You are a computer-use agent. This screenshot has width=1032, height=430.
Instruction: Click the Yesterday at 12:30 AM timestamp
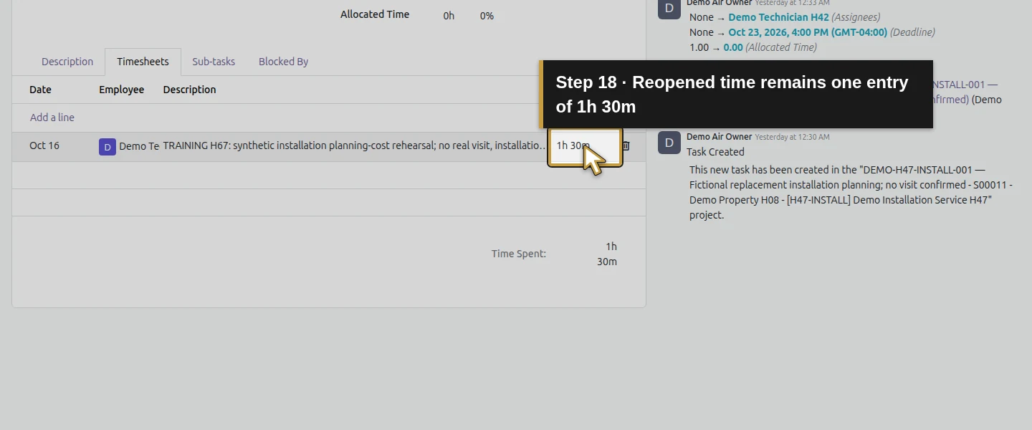(792, 137)
